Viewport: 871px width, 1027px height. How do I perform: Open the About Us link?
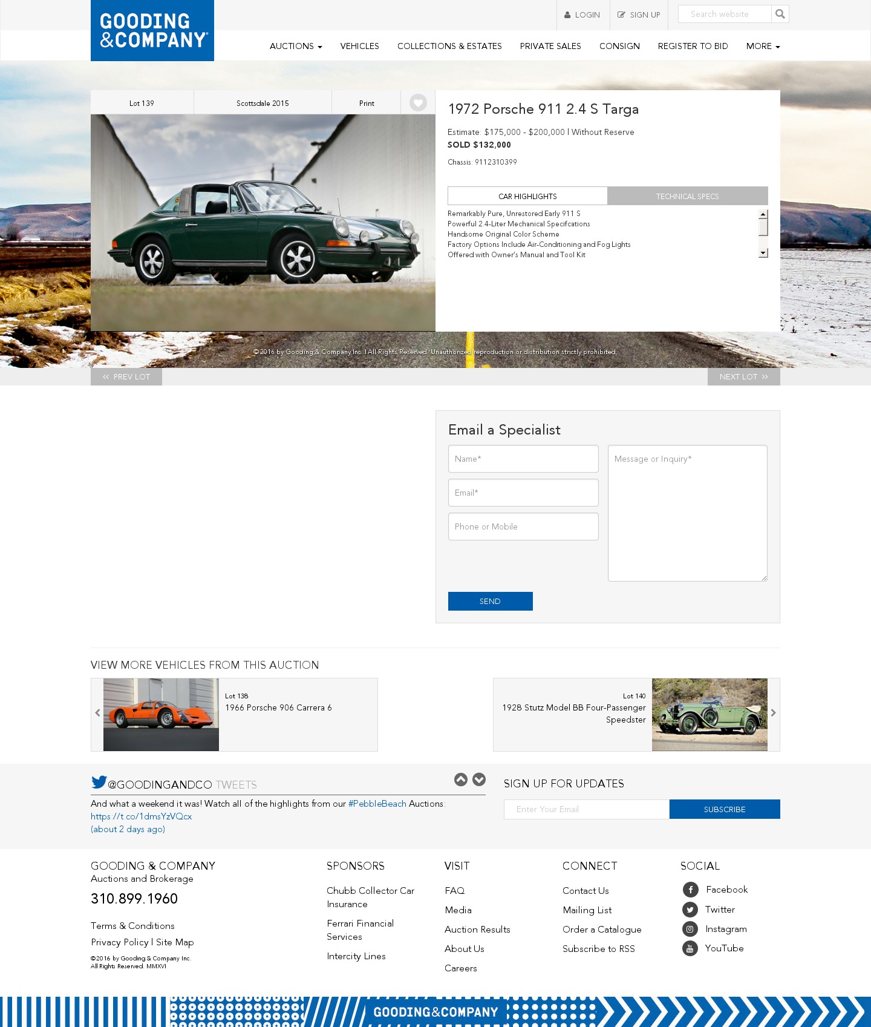click(465, 949)
